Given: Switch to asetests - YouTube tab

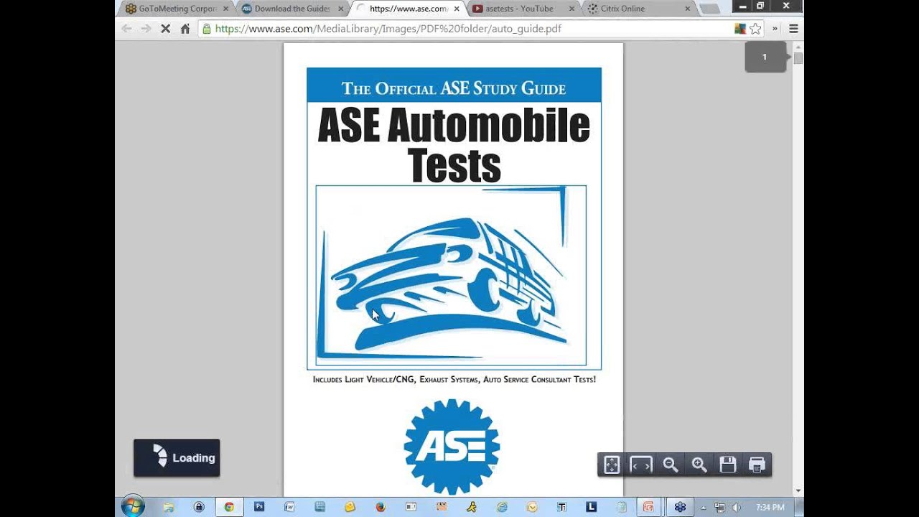Looking at the screenshot, I should click(523, 9).
